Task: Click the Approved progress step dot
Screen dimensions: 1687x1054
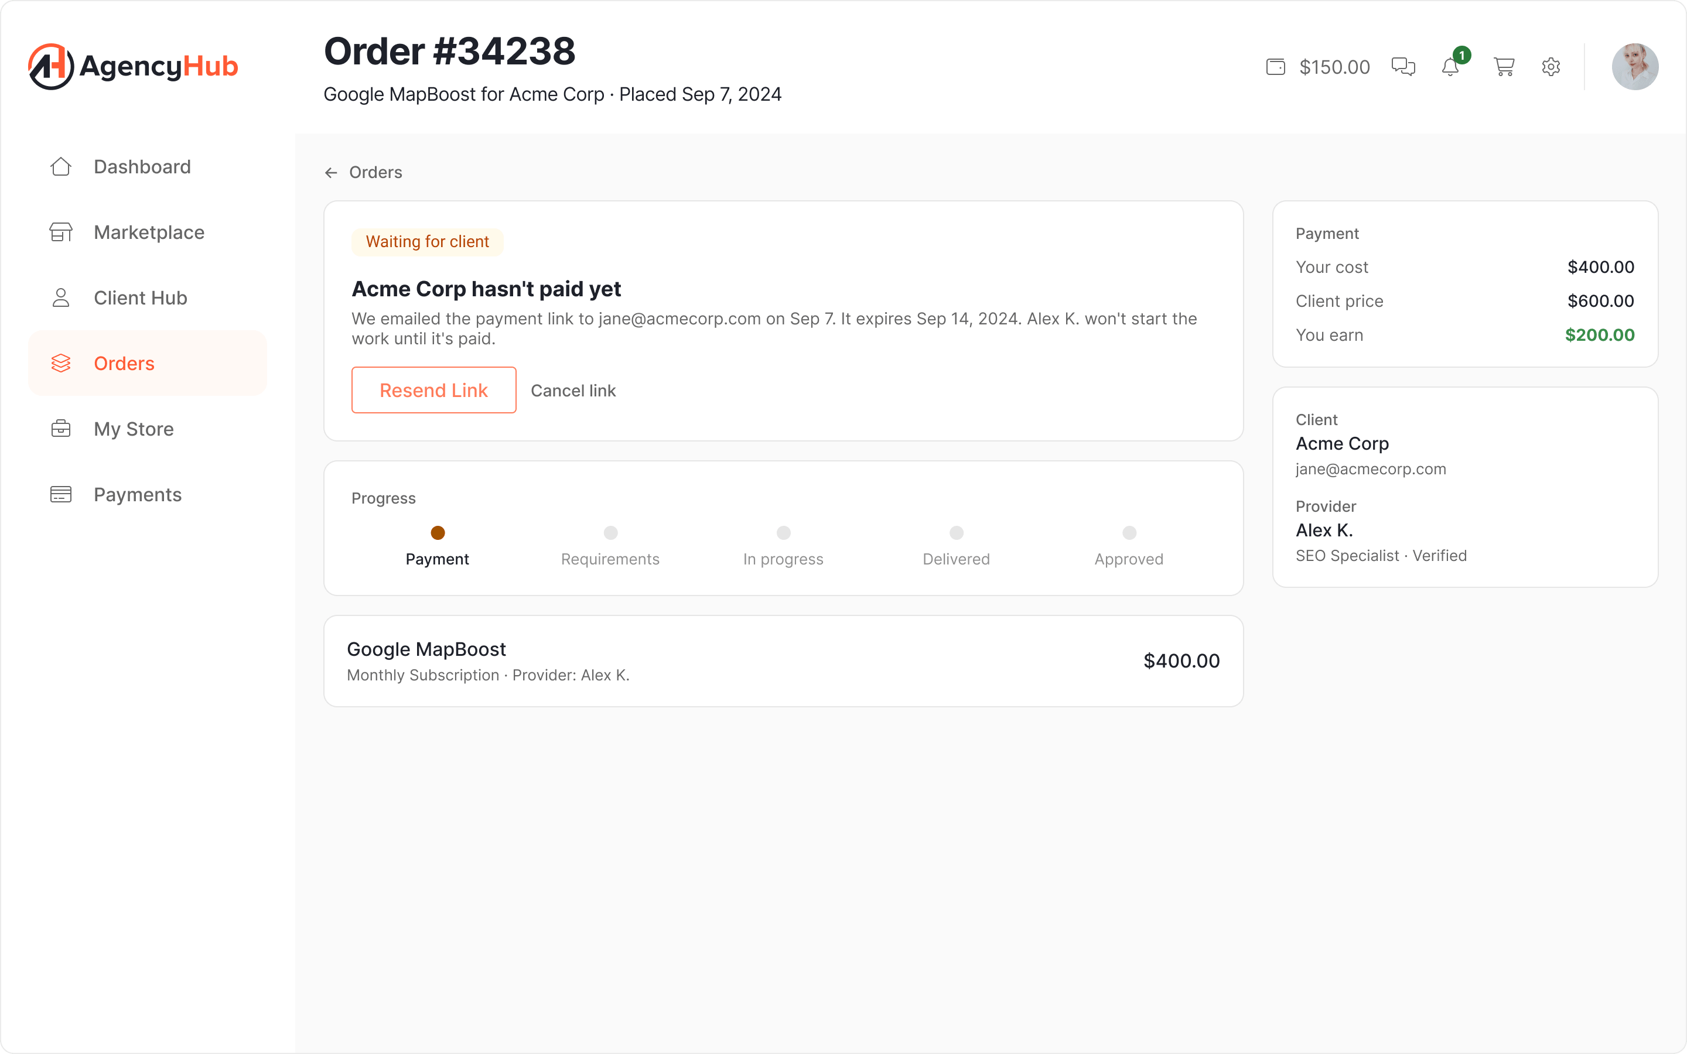Action: click(x=1129, y=533)
